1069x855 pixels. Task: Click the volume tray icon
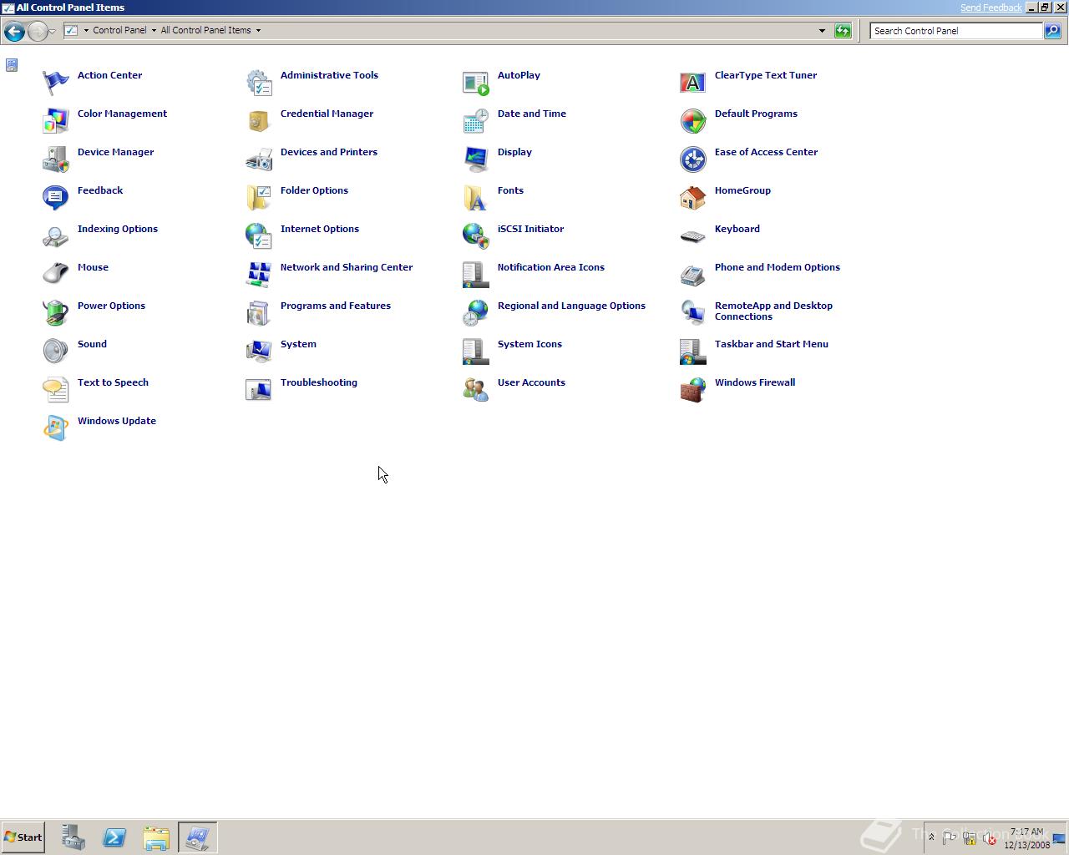pyautogui.click(x=990, y=838)
